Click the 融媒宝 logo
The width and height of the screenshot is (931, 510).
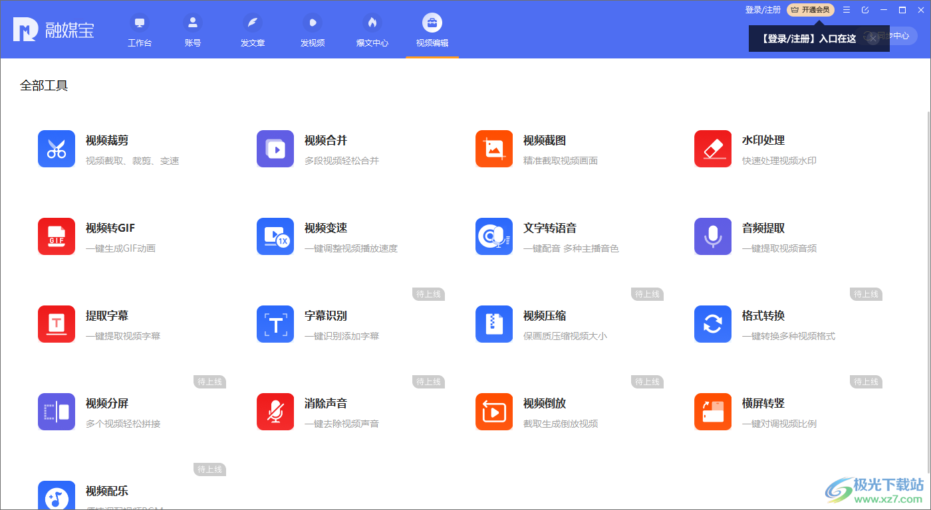pyautogui.click(x=53, y=29)
